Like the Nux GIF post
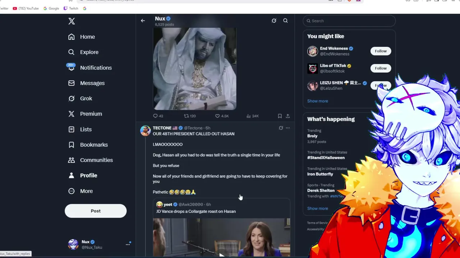 pos(222,116)
